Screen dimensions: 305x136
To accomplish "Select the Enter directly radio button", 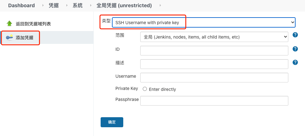I will (x=145, y=89).
